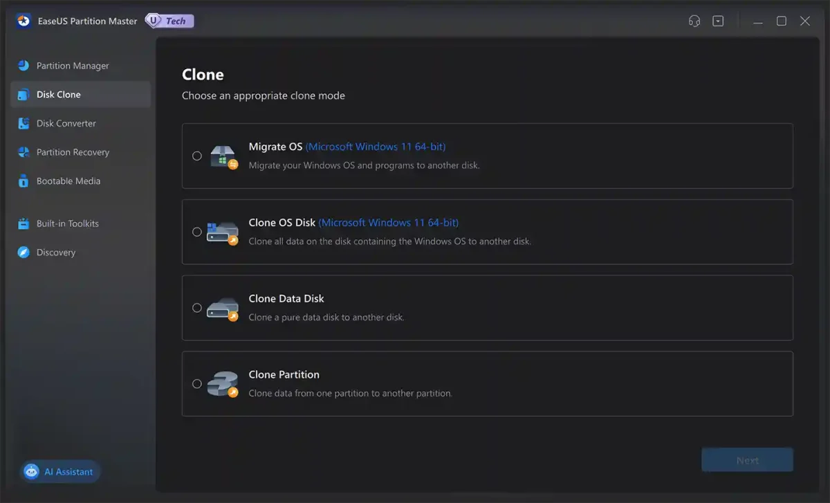Go to Disk Converter in sidebar

click(80, 123)
